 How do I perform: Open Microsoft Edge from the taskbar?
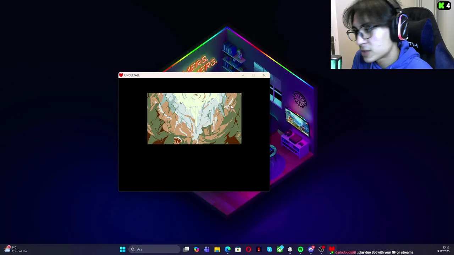[228, 249]
